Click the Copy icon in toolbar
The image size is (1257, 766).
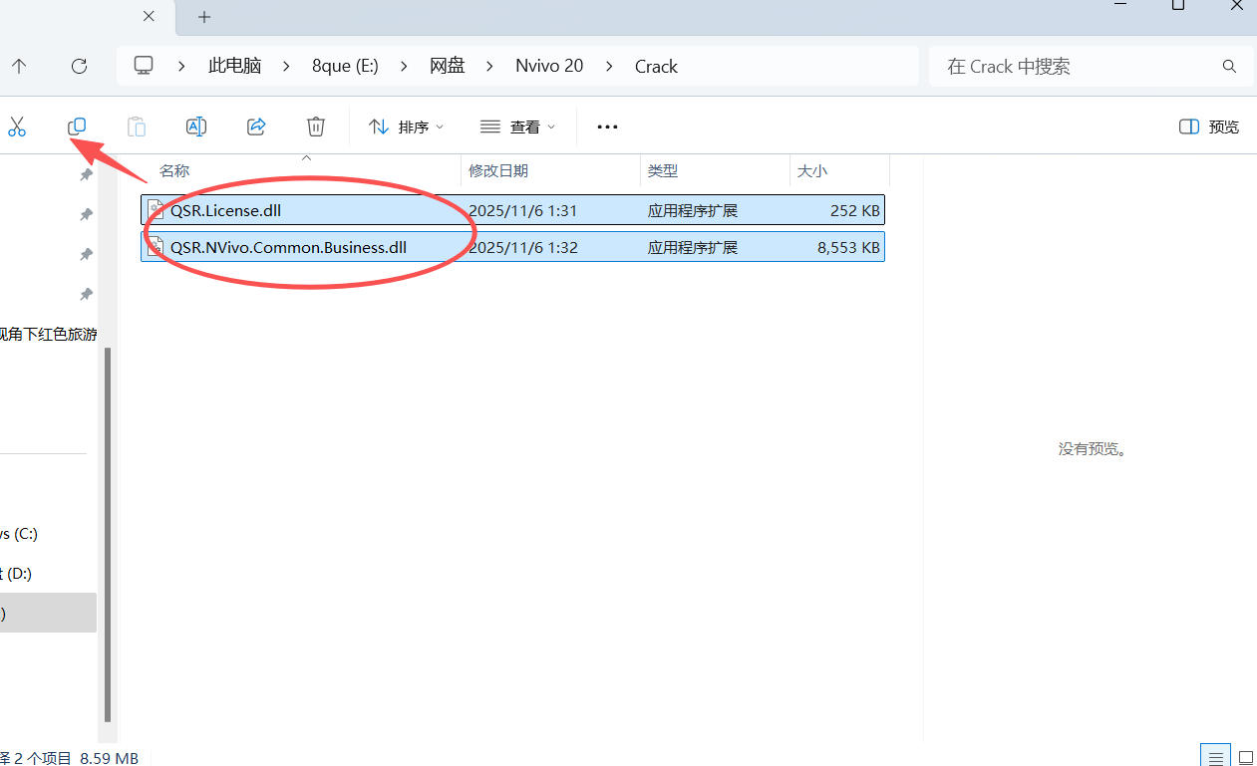pos(77,127)
